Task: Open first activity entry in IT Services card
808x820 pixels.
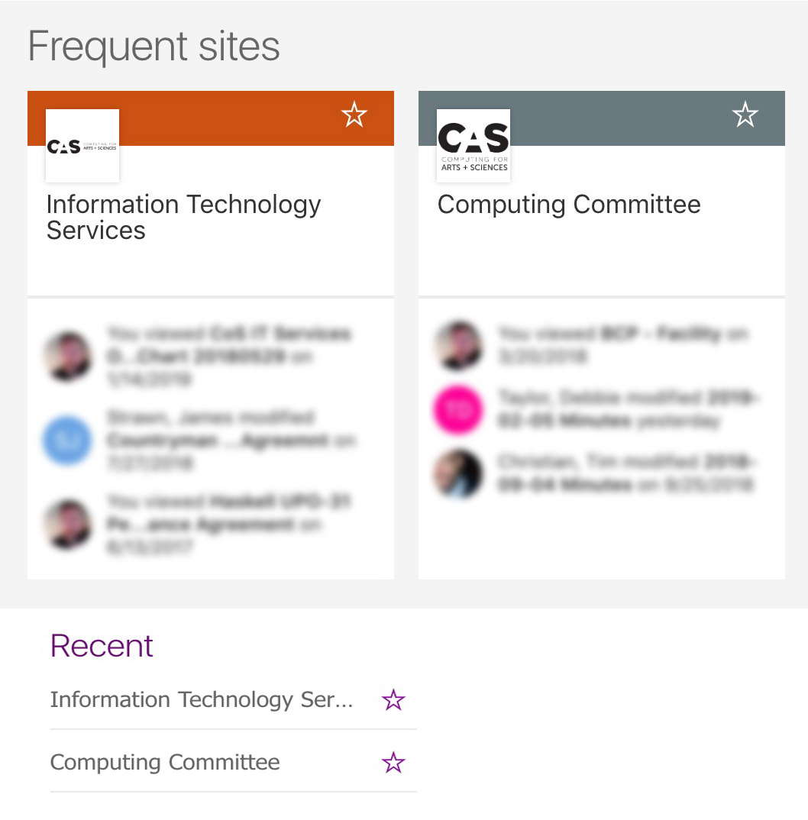Action: [x=228, y=356]
